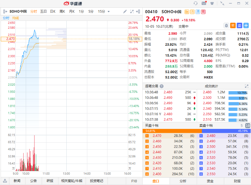Open the more timeframes dropdown after 15分
Viewport: 251px width, 185px height.
109,11
